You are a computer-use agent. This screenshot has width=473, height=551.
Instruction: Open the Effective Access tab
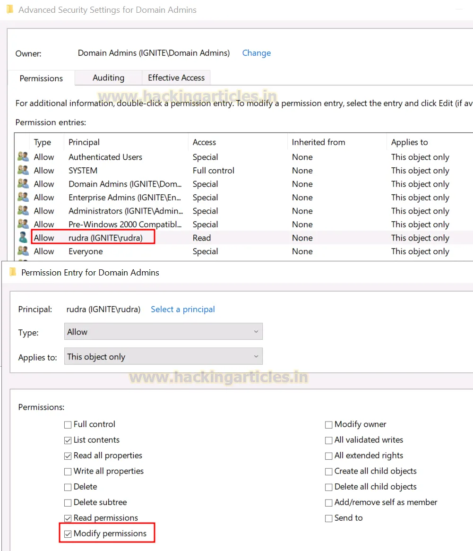pyautogui.click(x=176, y=78)
